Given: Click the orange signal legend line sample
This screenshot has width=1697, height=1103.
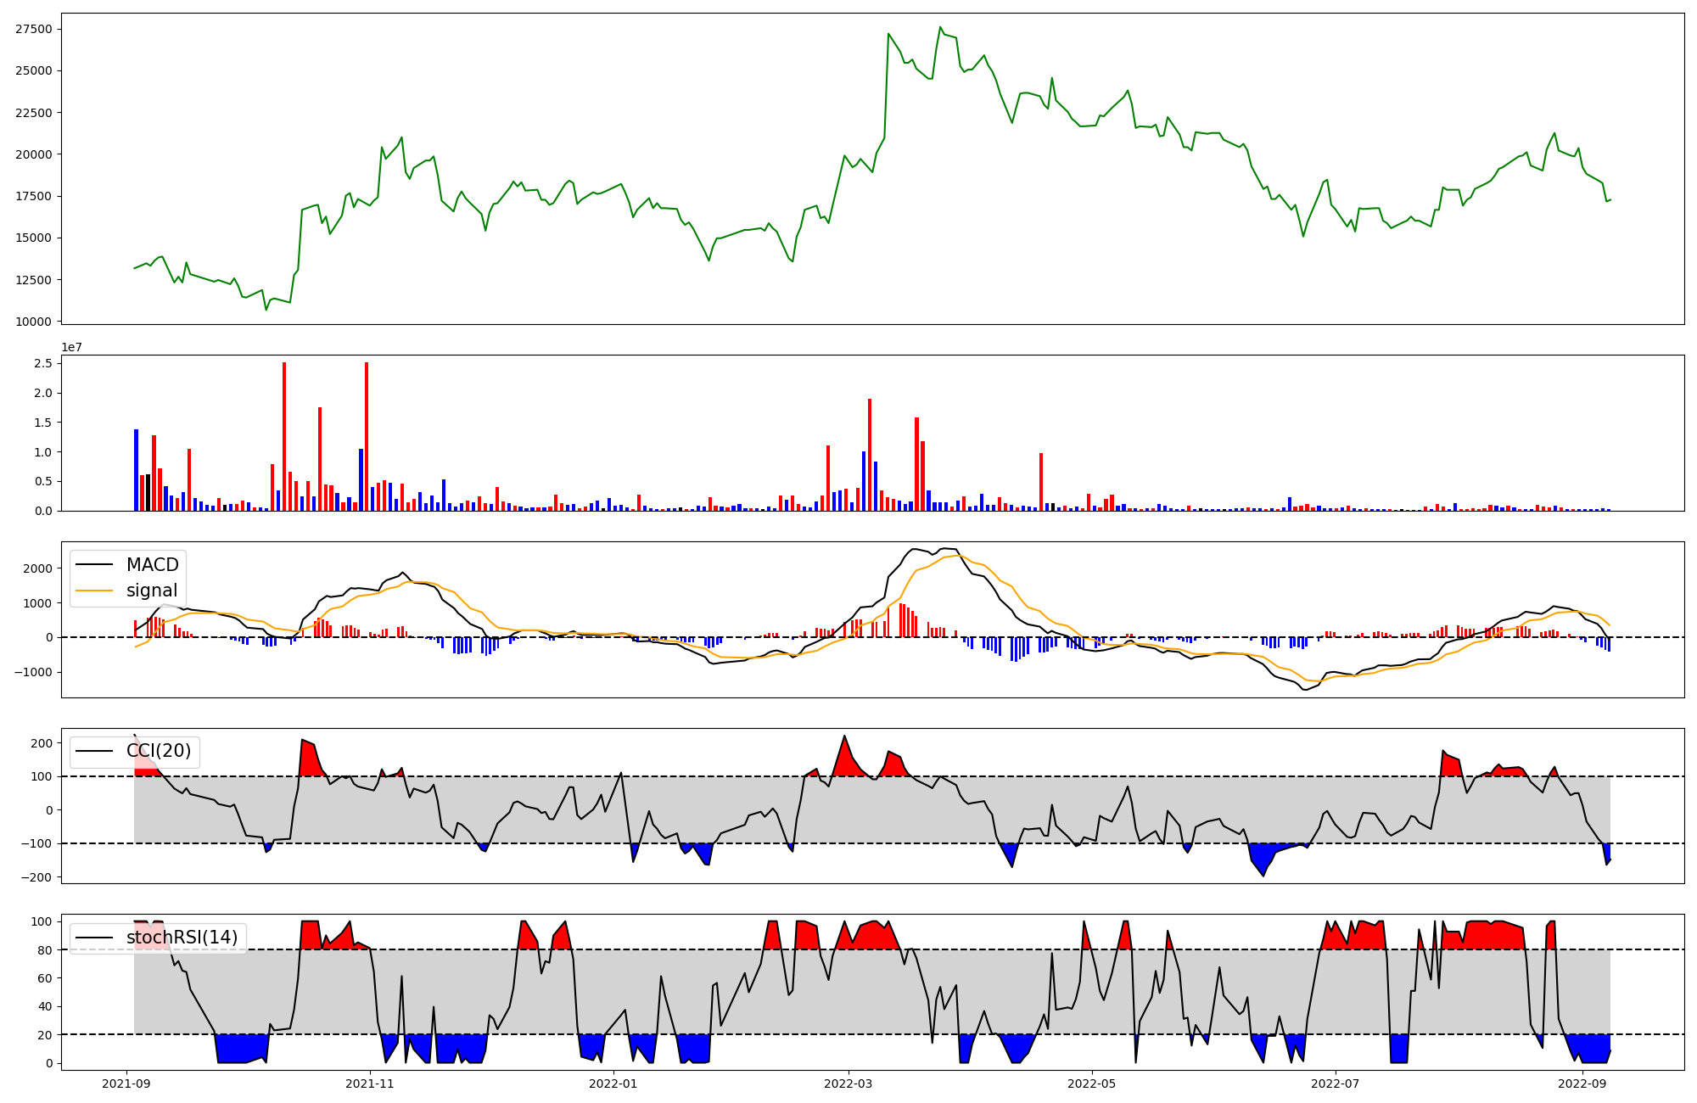Looking at the screenshot, I should coord(94,591).
